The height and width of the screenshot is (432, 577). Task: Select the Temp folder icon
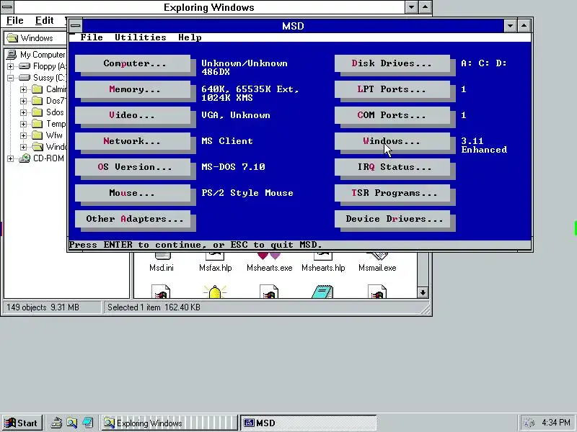pos(38,124)
